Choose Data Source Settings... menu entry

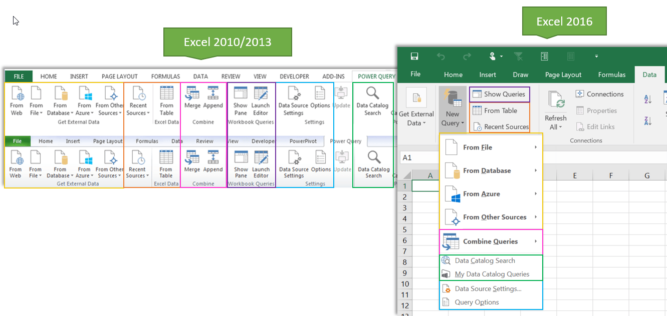[x=491, y=288]
